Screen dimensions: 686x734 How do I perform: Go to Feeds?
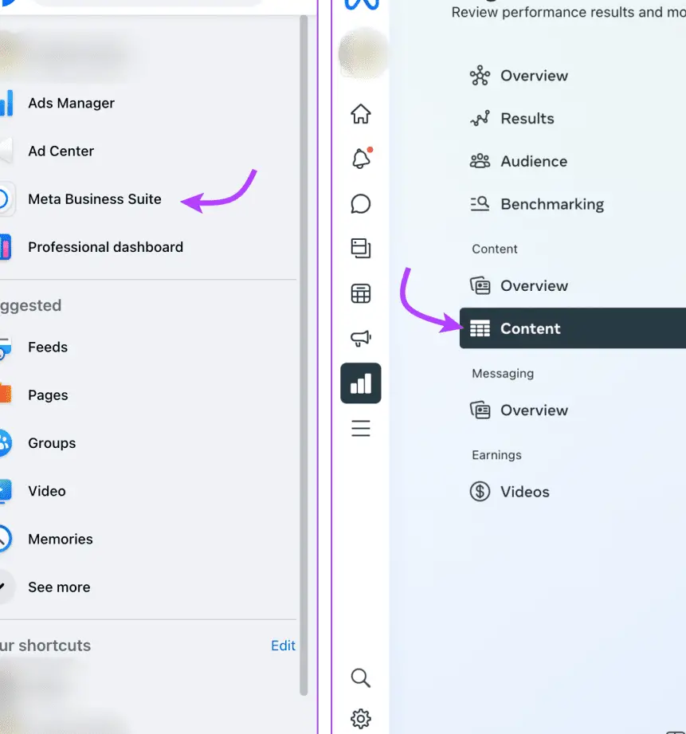click(x=48, y=347)
